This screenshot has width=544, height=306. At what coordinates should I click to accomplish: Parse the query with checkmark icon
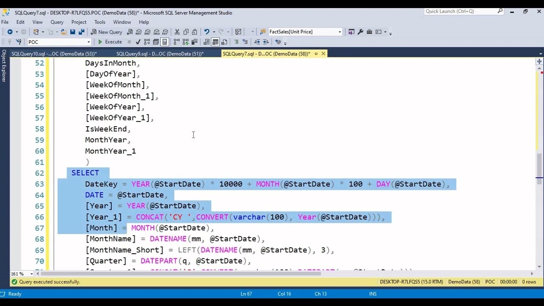(138, 42)
